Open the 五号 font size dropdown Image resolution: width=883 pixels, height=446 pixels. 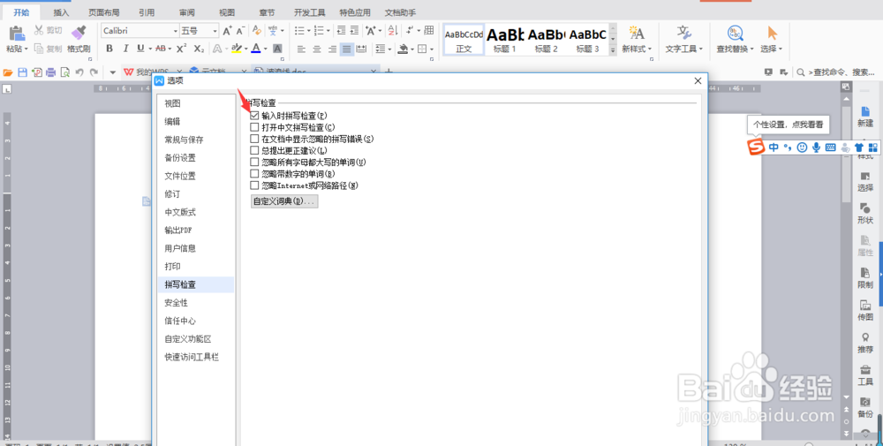(215, 30)
